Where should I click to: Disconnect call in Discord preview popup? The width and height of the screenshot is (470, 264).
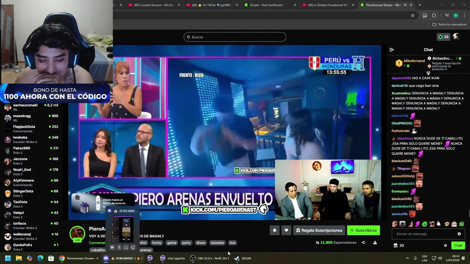[133, 247]
